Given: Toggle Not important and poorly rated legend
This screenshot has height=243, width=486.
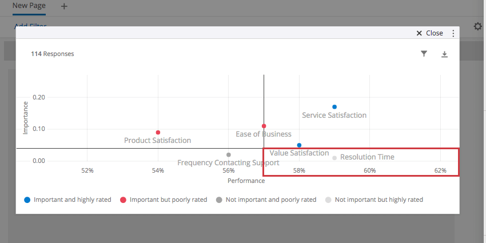Looking at the screenshot, I should [266, 200].
